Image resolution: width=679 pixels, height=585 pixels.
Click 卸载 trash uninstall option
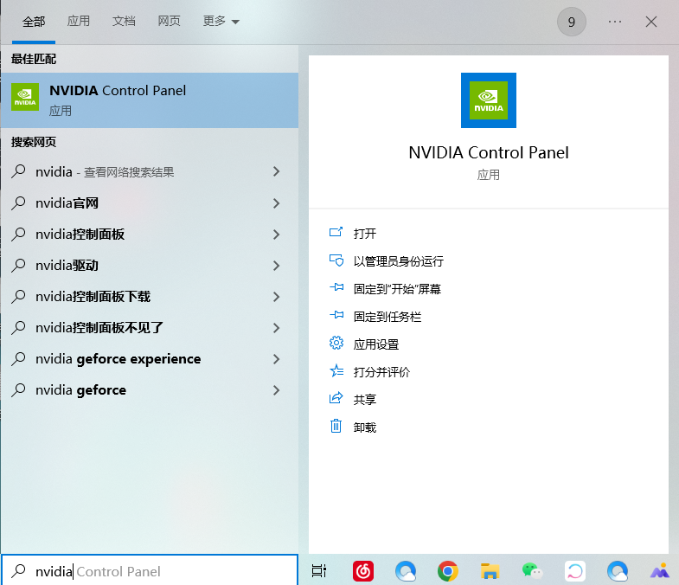(x=364, y=427)
